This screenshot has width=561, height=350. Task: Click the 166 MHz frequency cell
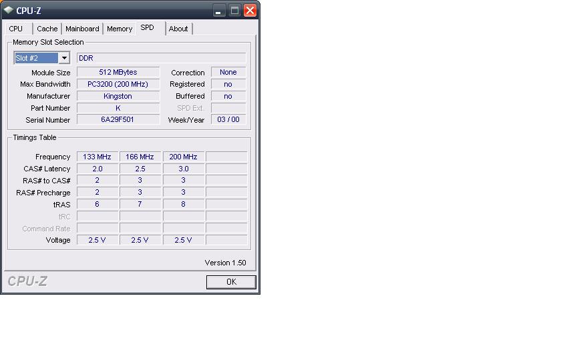point(140,157)
